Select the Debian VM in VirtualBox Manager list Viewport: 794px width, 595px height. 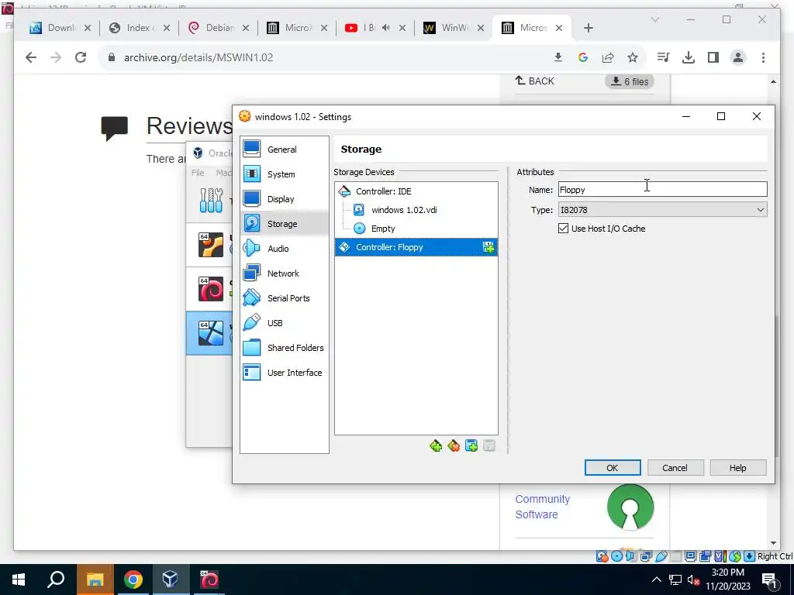point(209,289)
